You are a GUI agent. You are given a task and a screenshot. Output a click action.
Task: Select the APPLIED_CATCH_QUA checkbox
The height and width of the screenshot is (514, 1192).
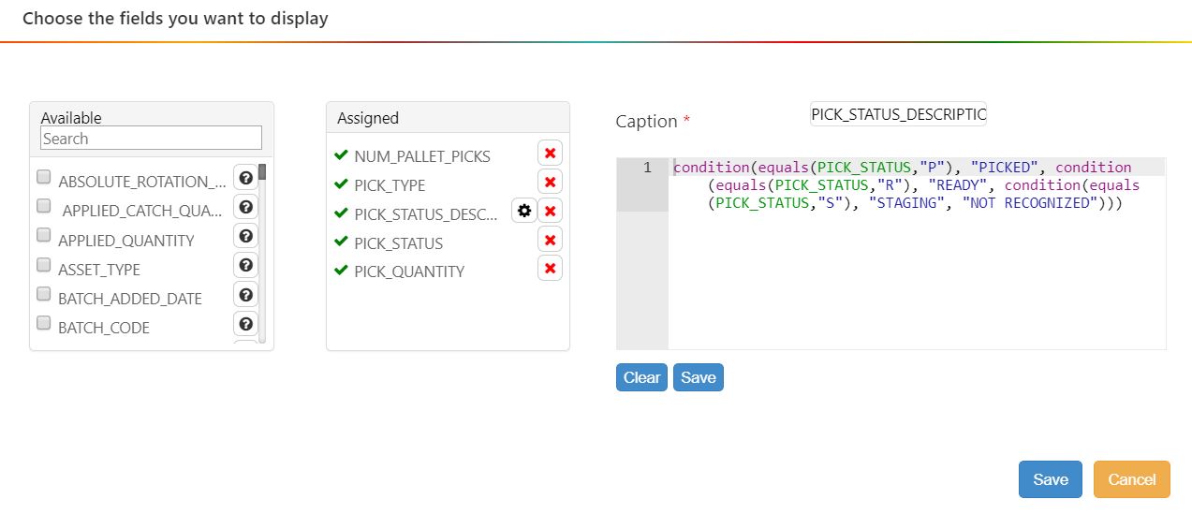coord(44,206)
